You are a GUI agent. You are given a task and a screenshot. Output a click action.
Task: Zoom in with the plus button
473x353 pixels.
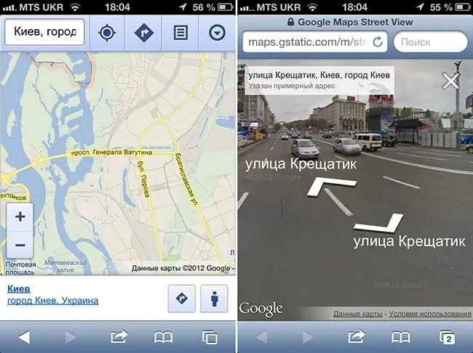tap(20, 217)
